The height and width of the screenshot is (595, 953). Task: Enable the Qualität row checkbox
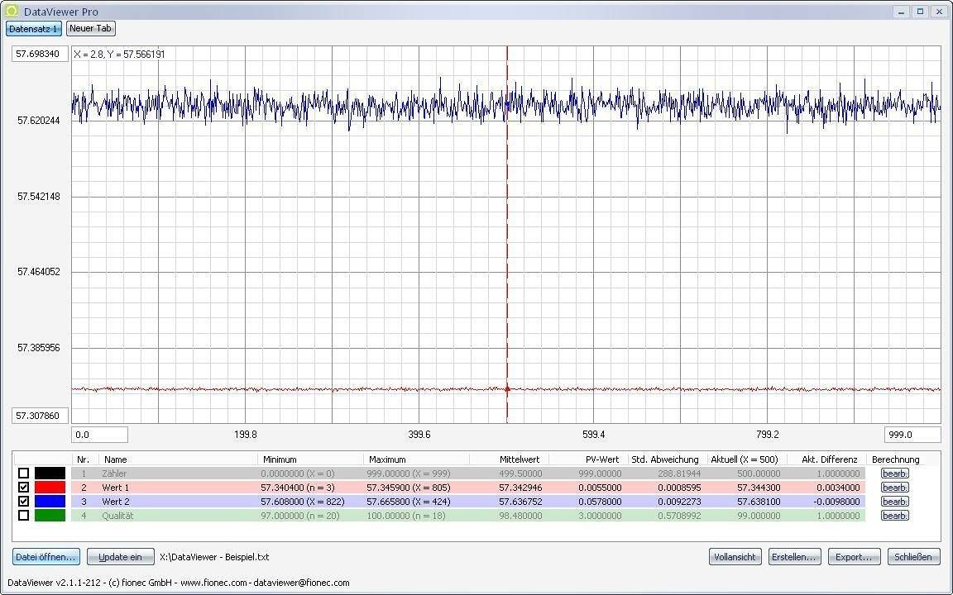(24, 515)
